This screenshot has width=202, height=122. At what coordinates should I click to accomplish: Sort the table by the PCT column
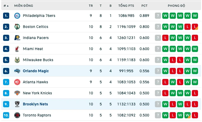144,6
